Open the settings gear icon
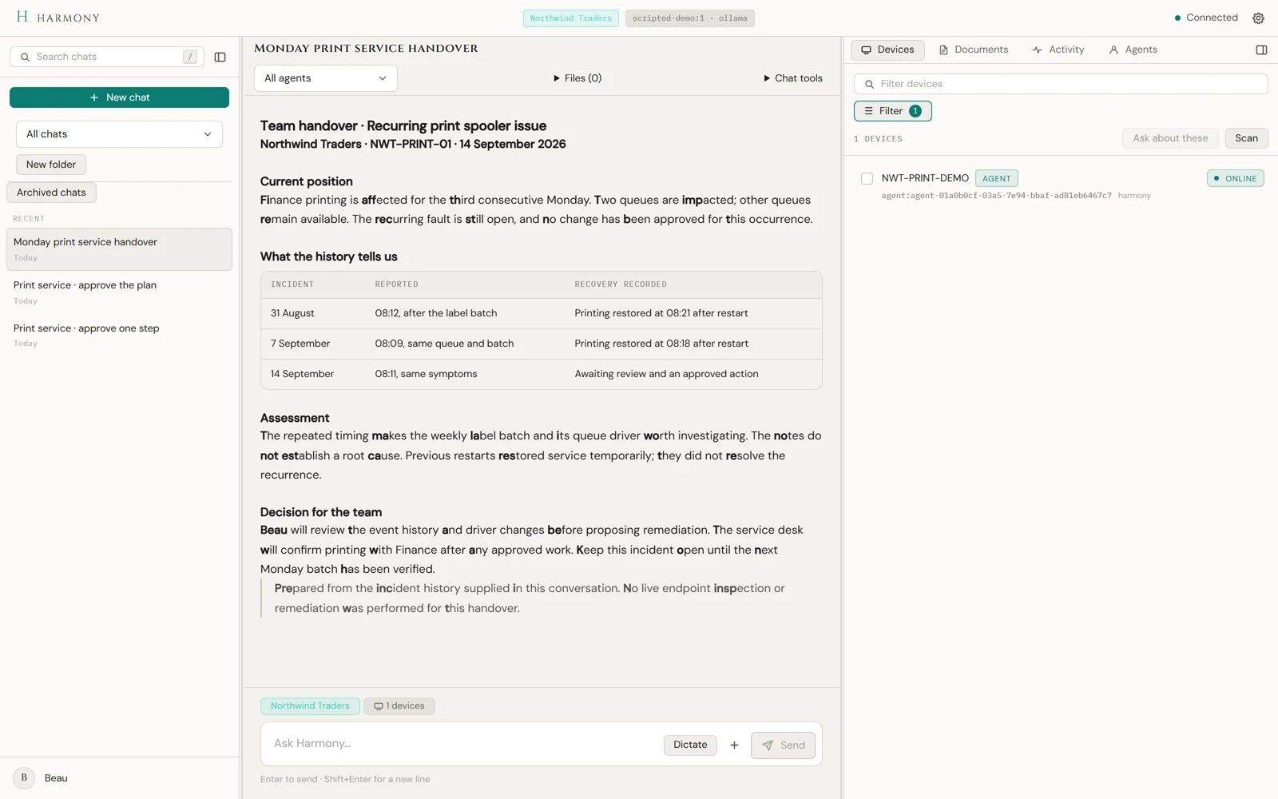This screenshot has width=1278, height=799. [x=1258, y=18]
